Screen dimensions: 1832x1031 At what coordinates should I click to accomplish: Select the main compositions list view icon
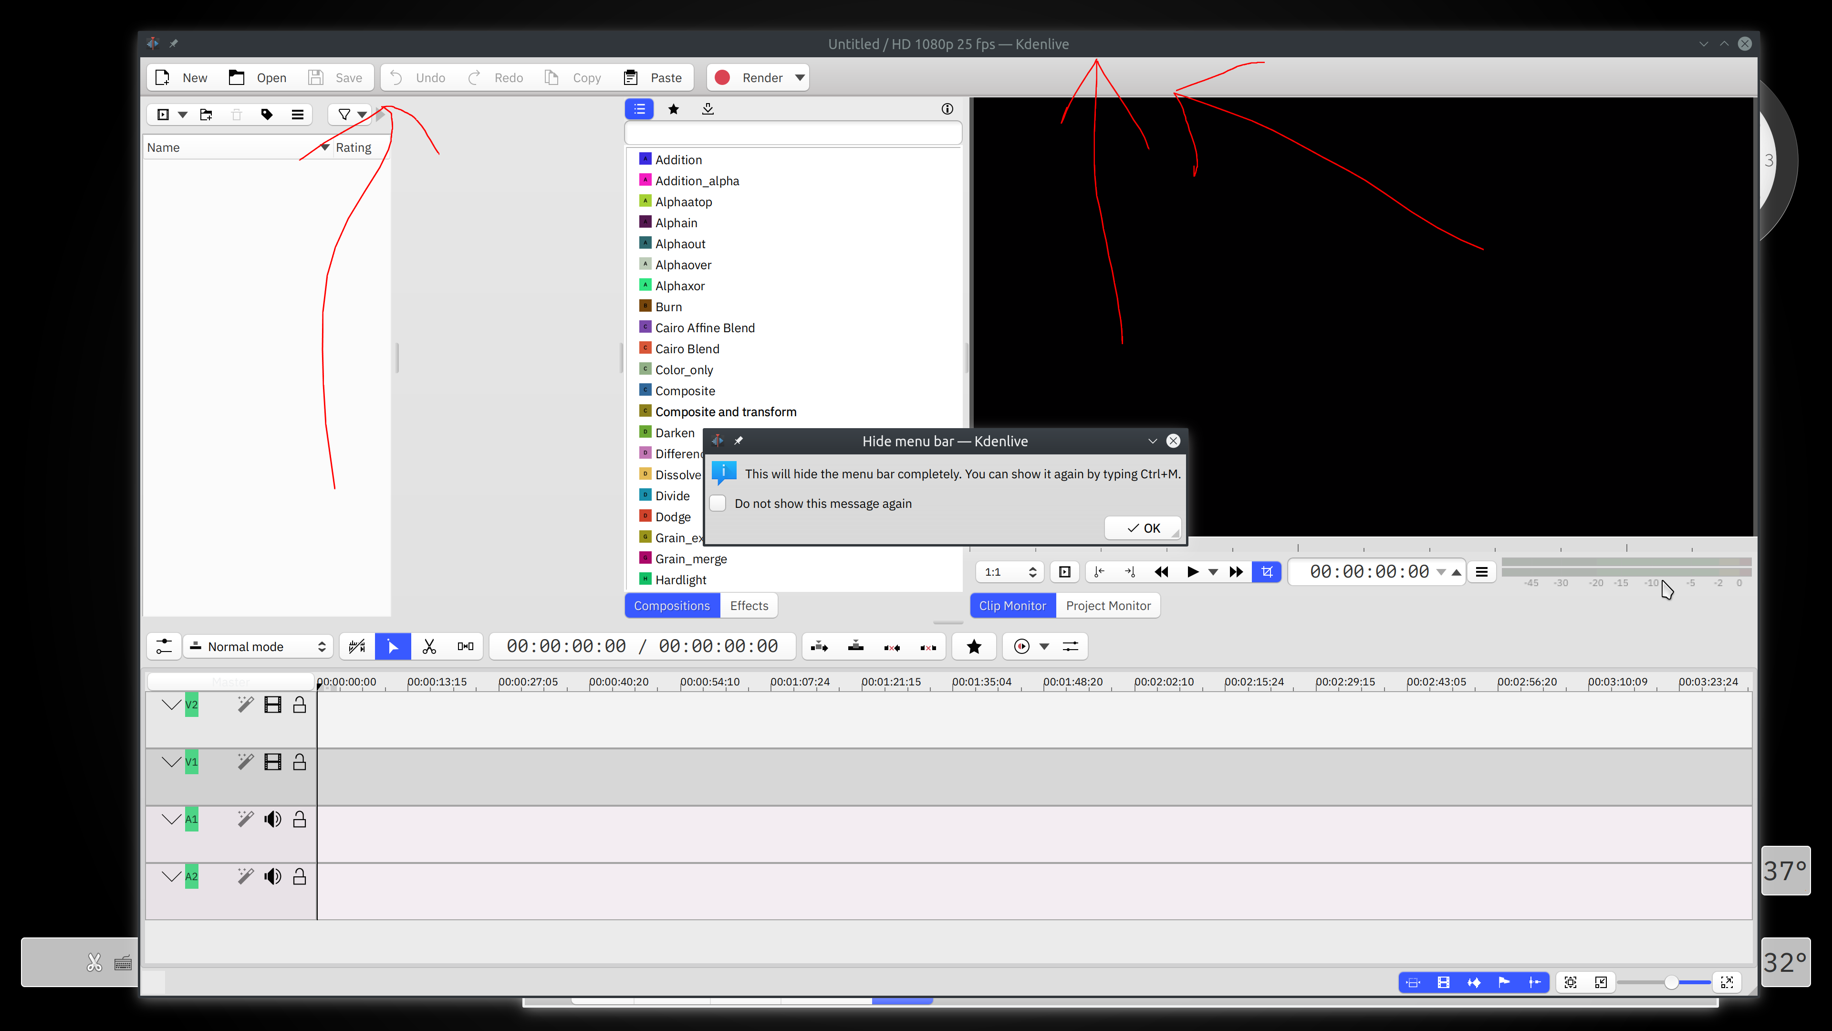click(639, 109)
